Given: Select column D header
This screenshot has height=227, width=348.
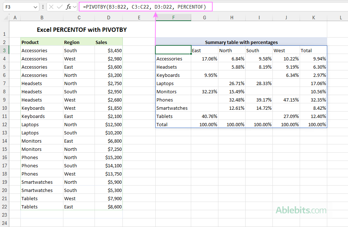Looking at the screenshot, I should 108,17.
